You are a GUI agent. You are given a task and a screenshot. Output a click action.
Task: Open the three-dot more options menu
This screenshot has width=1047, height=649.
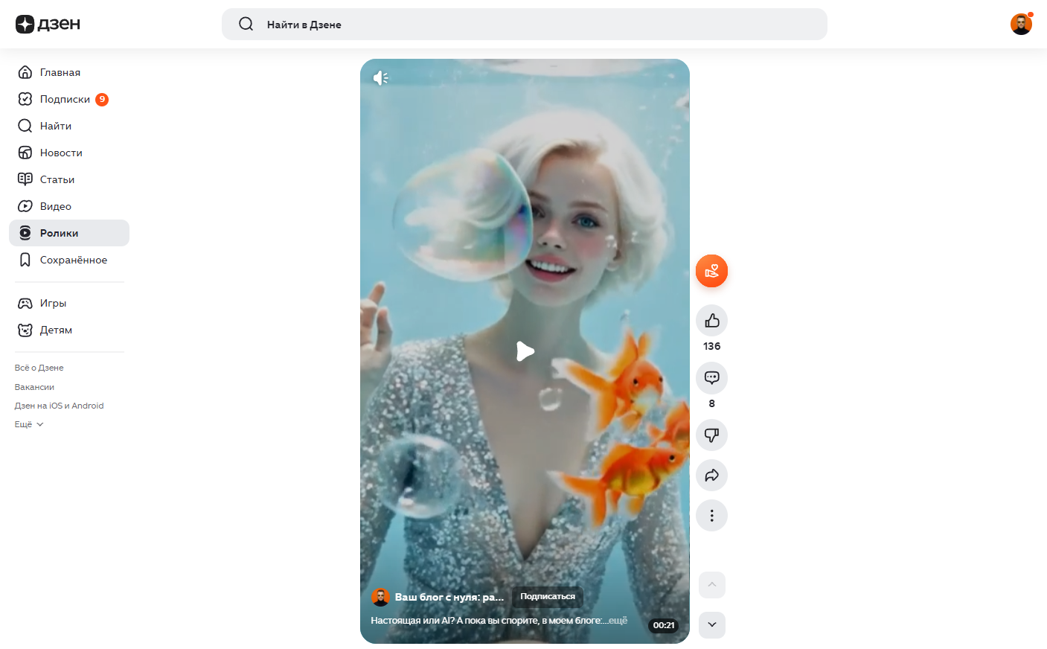click(711, 516)
